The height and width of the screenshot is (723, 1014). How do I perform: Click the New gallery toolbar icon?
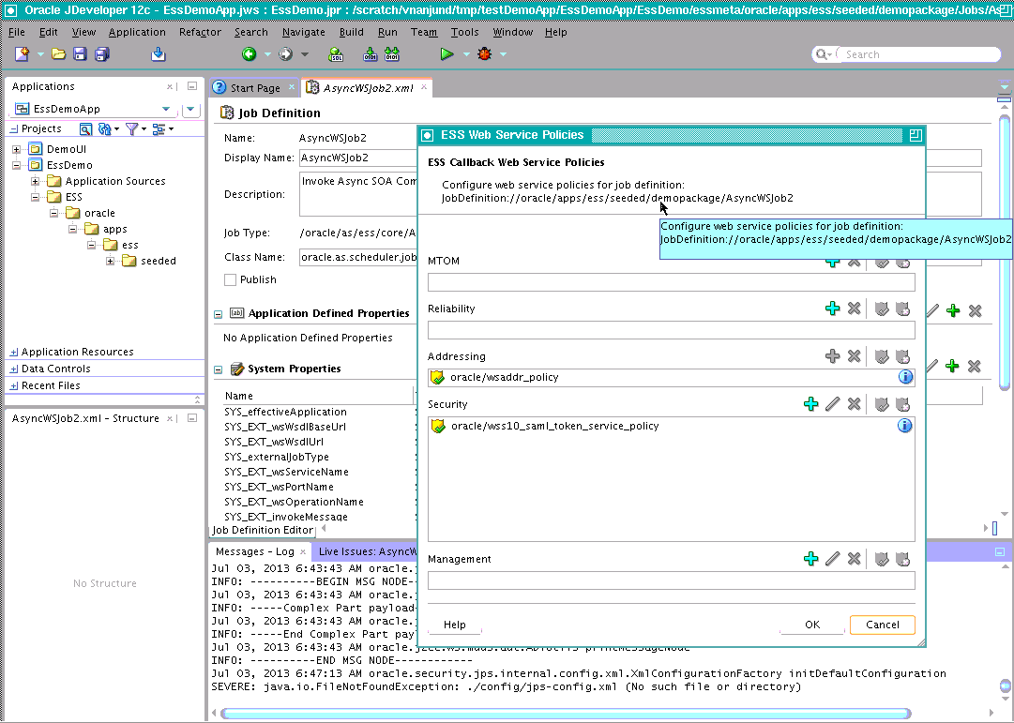pos(22,54)
